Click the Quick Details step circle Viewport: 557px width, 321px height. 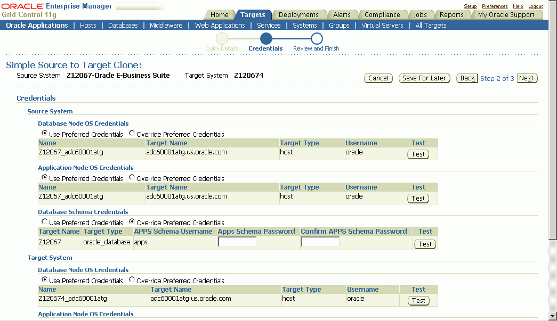point(222,39)
